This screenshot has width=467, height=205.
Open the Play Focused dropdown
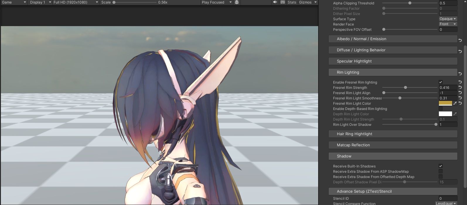pos(216,2)
